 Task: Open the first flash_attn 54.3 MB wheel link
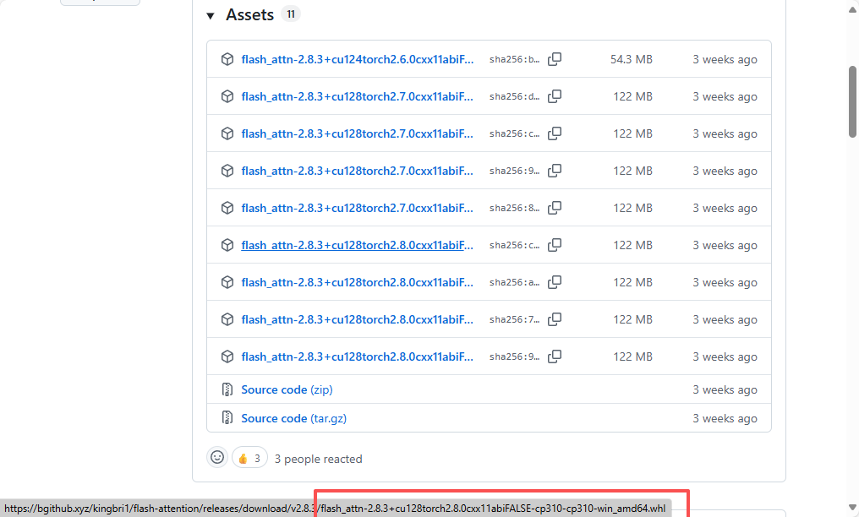[x=356, y=59]
